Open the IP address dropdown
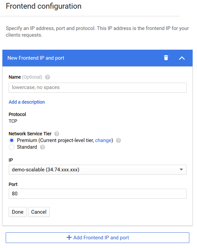Screen dimensions: 197x248 pyautogui.click(x=97, y=170)
